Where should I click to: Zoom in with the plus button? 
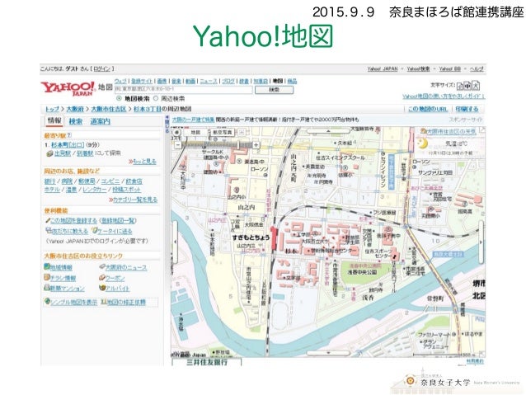[x=256, y=145]
